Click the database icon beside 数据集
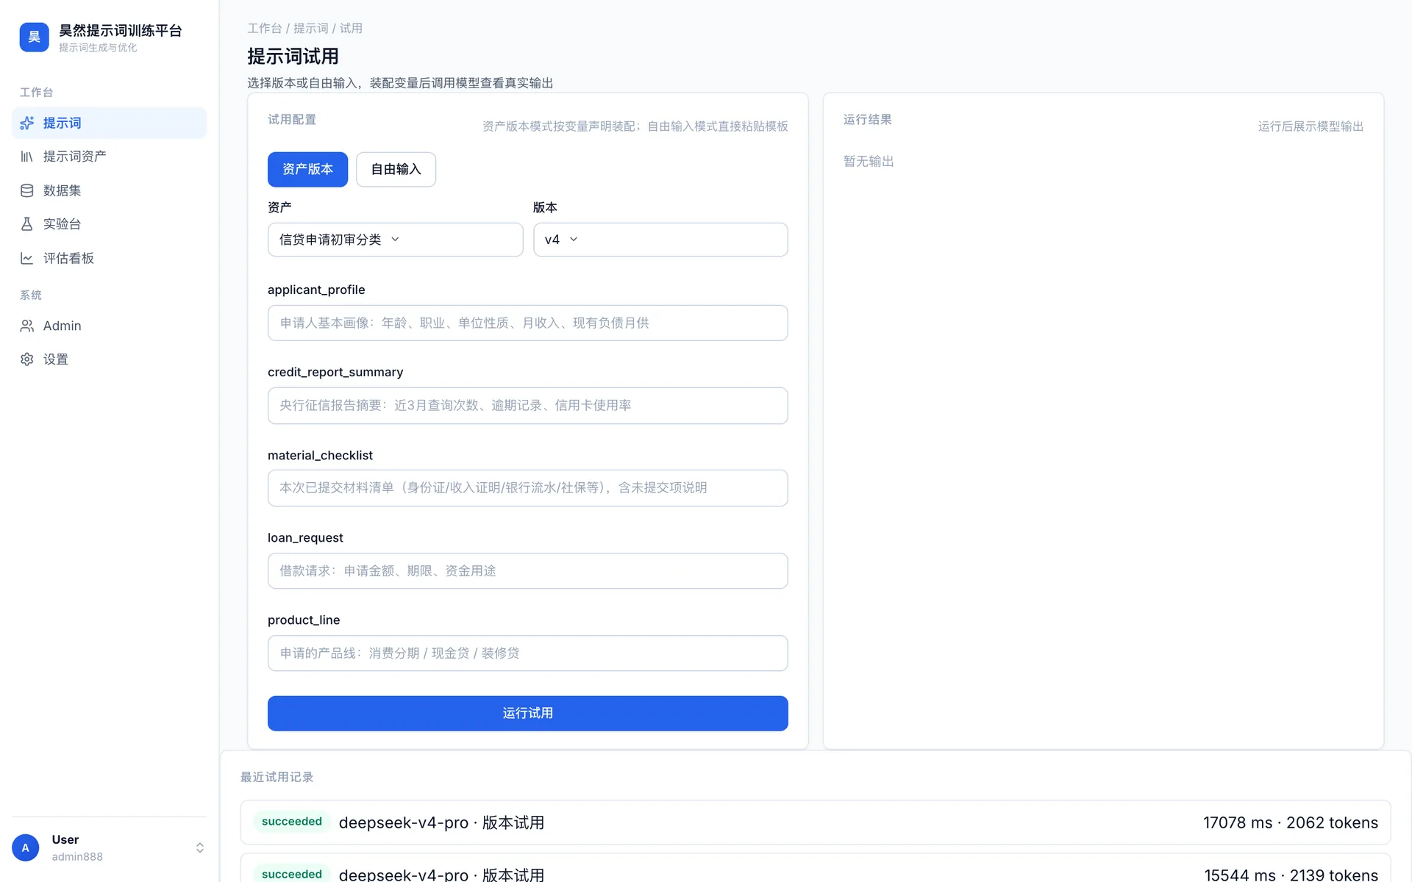Image resolution: width=1412 pixels, height=882 pixels. (27, 190)
